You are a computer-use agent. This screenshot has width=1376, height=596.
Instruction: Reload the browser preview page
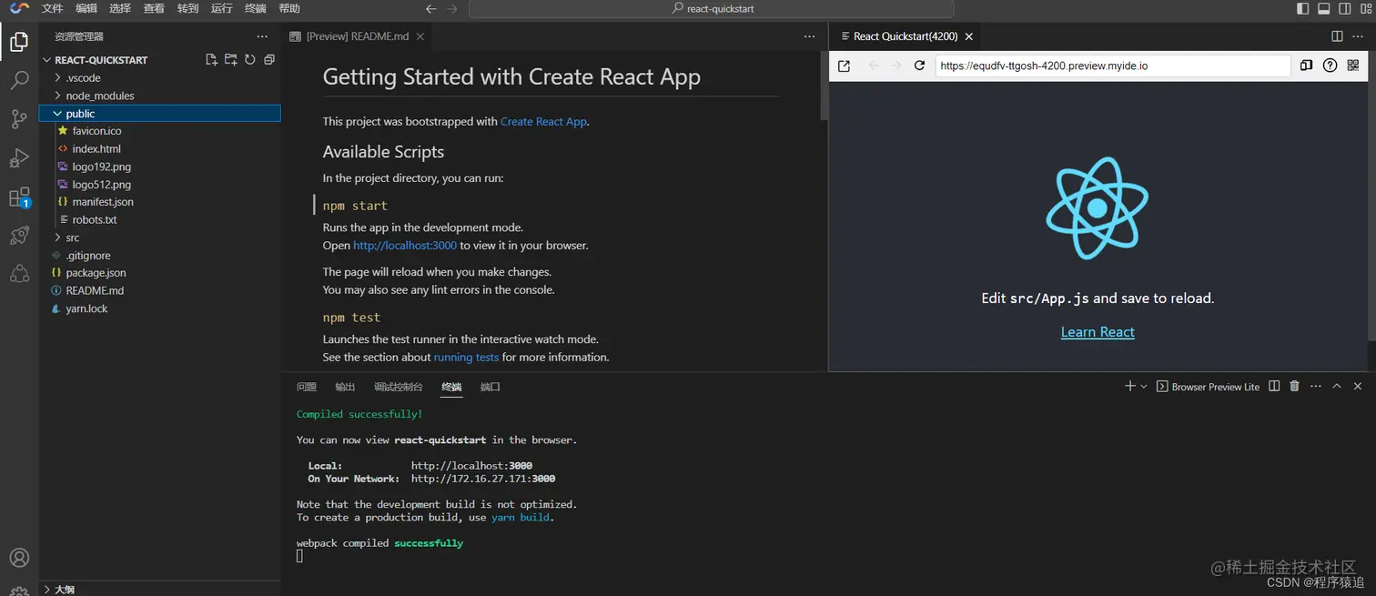coord(919,66)
